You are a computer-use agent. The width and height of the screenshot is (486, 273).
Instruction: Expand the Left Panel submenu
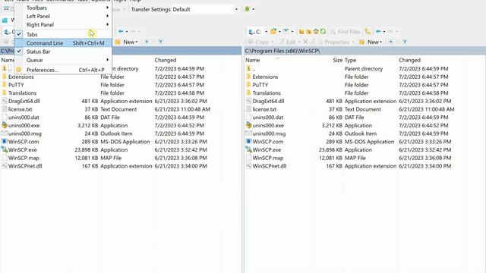[x=63, y=16]
